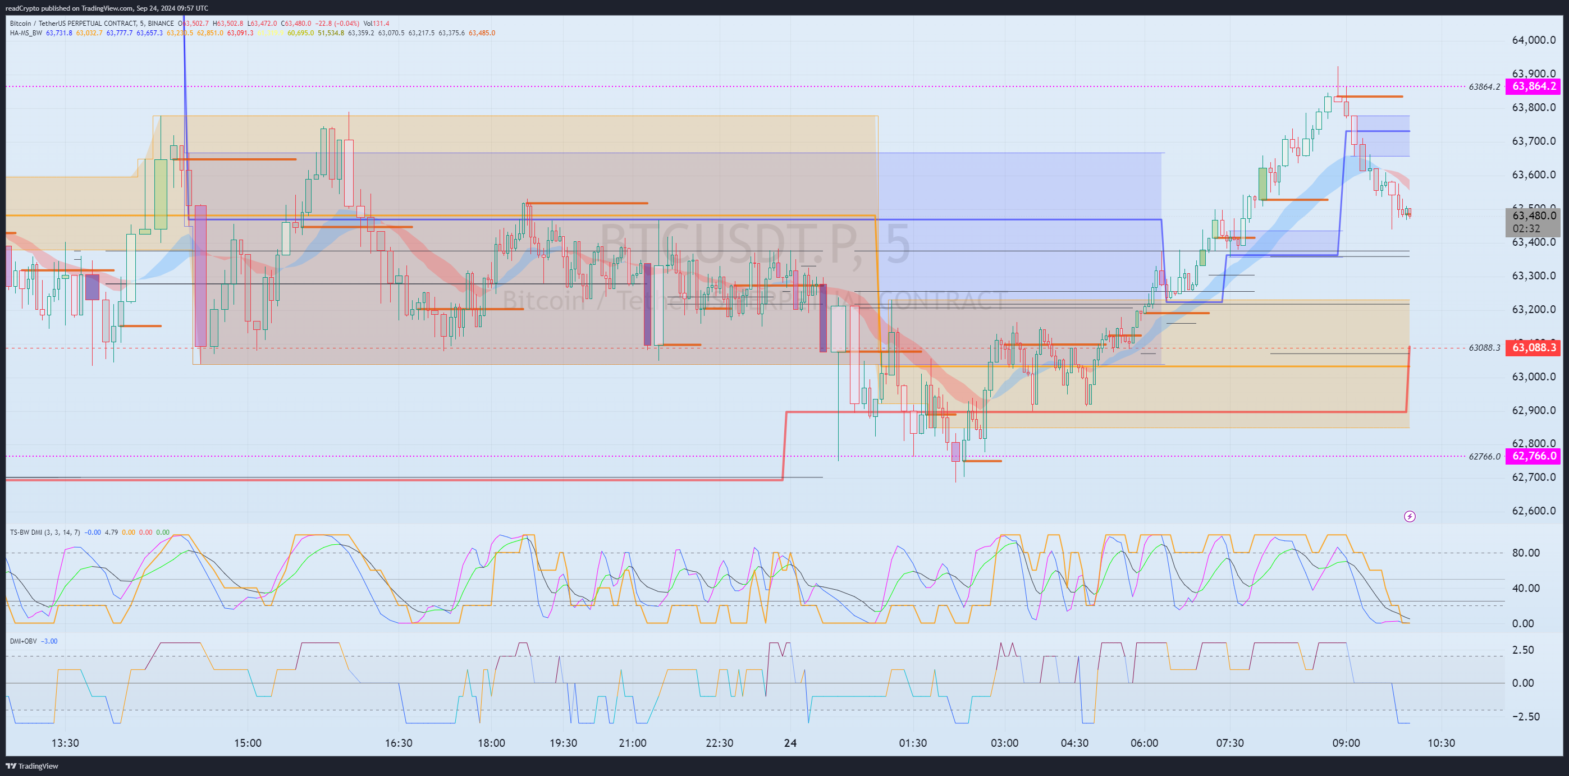This screenshot has width=1569, height=776.
Task: Click the open value O63,502.7
Action: [193, 24]
